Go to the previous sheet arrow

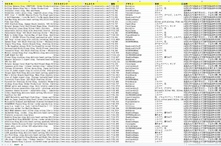(5, 144)
